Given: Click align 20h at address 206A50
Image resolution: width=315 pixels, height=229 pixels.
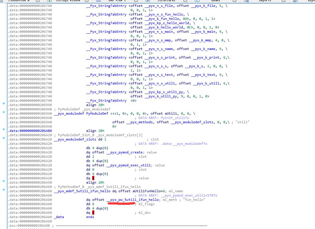Looking at the screenshot, I should click(95, 182).
